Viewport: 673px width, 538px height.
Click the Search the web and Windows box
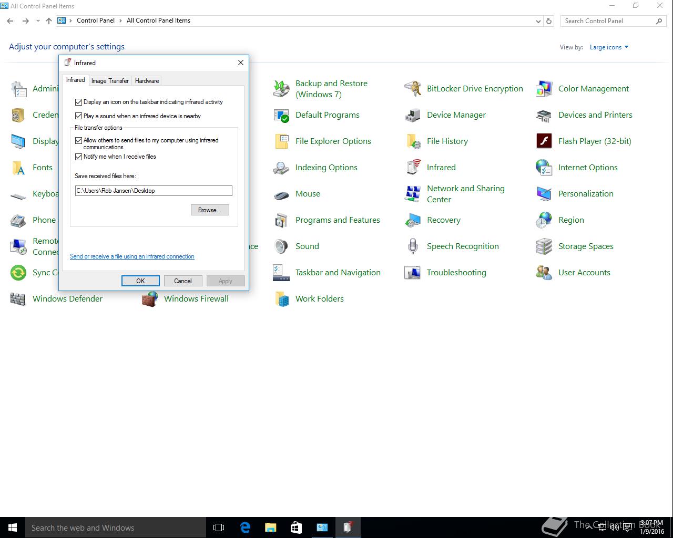pos(116,527)
